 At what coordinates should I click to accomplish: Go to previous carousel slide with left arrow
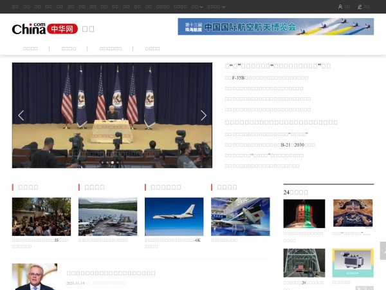click(x=21, y=115)
